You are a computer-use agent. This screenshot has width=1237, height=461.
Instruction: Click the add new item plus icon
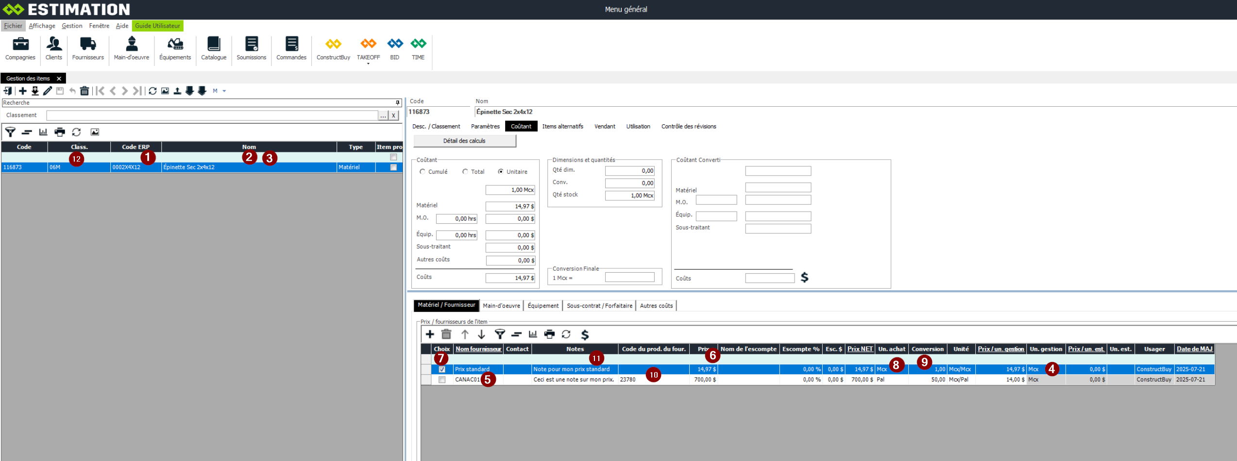click(x=23, y=91)
